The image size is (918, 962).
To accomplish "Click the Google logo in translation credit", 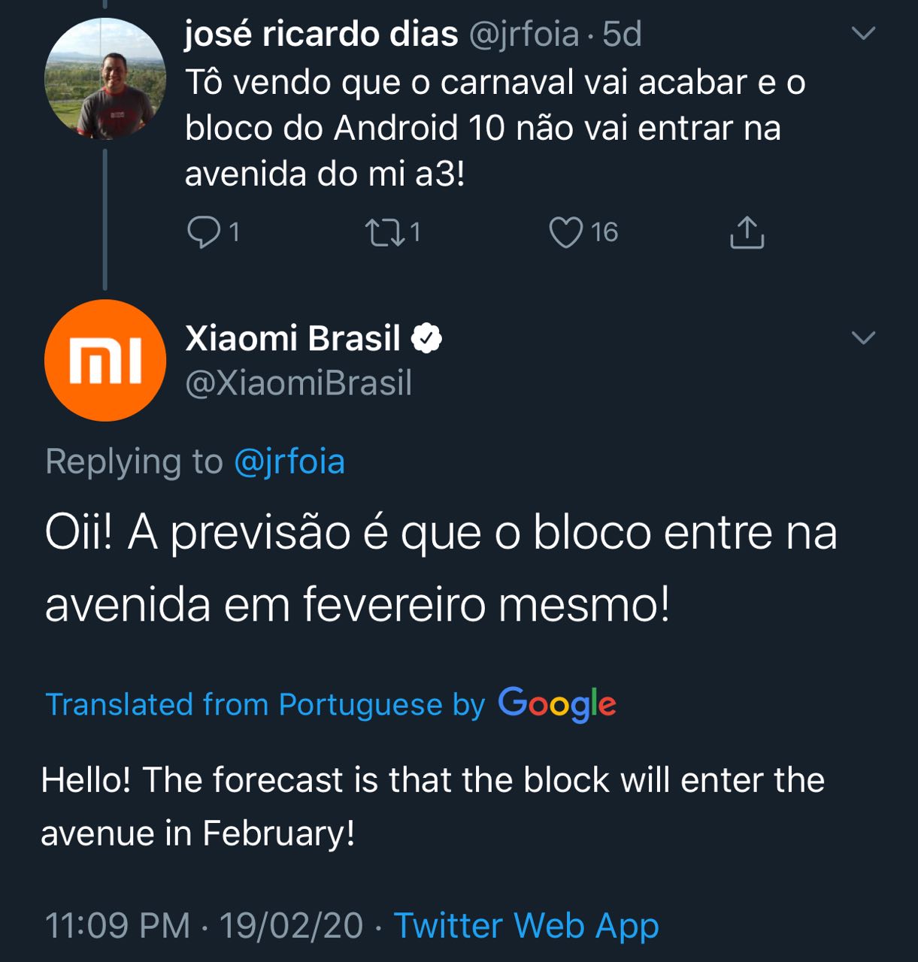I will point(557,705).
